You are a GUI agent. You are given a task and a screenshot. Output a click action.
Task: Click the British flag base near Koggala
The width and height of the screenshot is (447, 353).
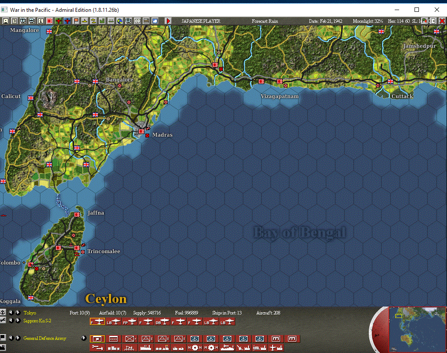tap(30, 297)
